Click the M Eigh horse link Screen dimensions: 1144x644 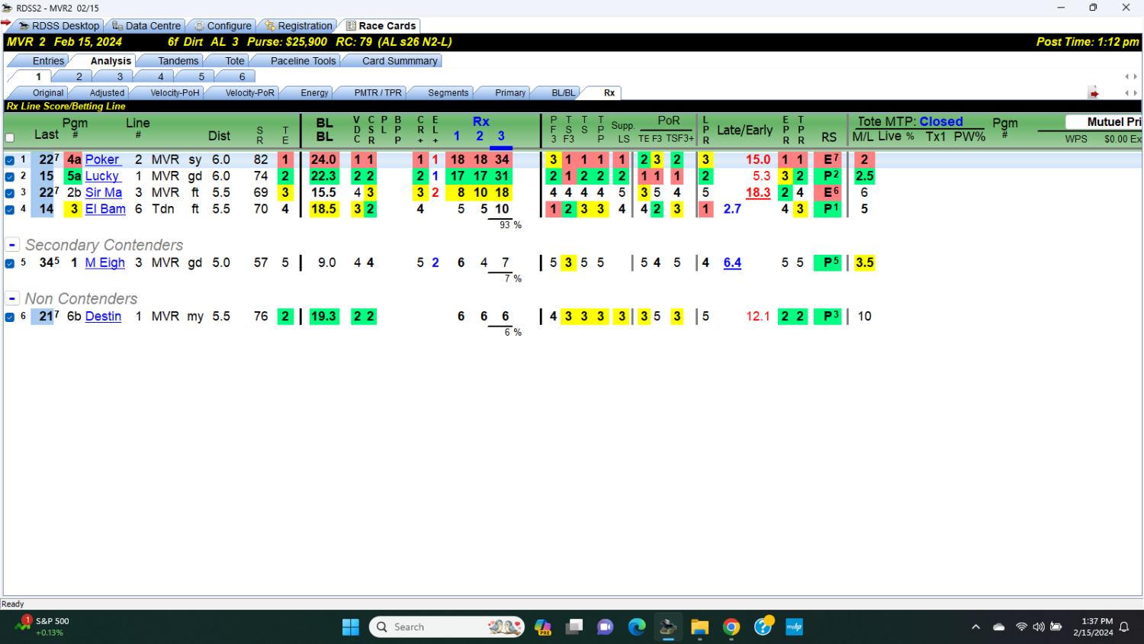coord(104,262)
